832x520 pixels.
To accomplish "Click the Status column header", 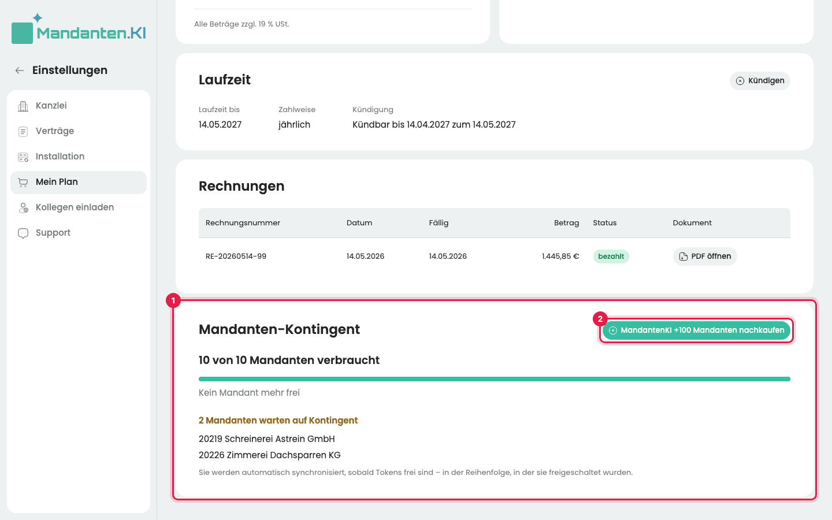I will [605, 223].
